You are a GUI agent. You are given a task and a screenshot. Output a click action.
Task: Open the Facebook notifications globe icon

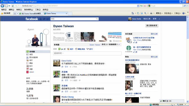tap(48, 19)
